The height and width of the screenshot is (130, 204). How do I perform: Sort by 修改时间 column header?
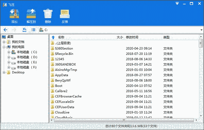[132, 38]
